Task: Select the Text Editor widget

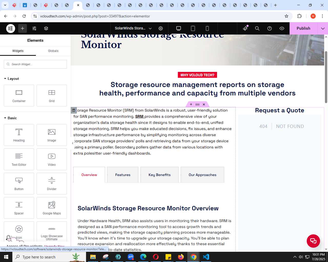Action: (19, 159)
